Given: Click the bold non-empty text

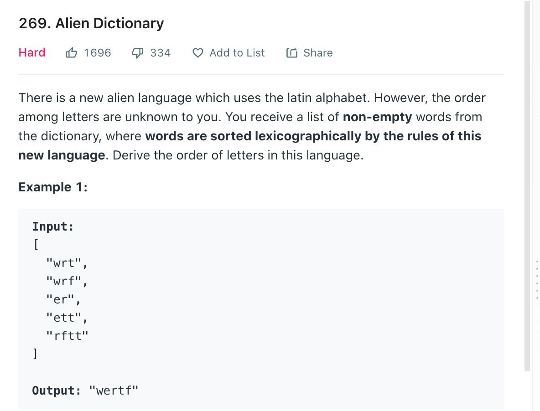Looking at the screenshot, I should click(378, 117).
